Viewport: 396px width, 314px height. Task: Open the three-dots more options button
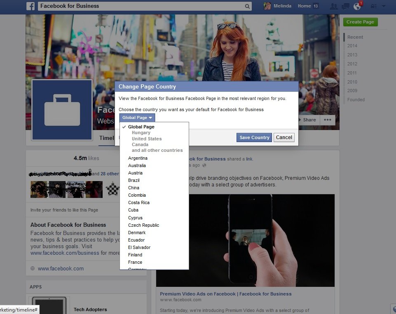(328, 120)
